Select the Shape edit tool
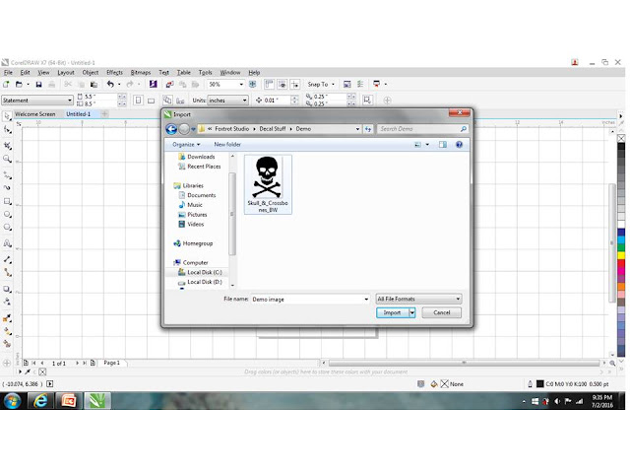630x473 pixels. (x=7, y=129)
